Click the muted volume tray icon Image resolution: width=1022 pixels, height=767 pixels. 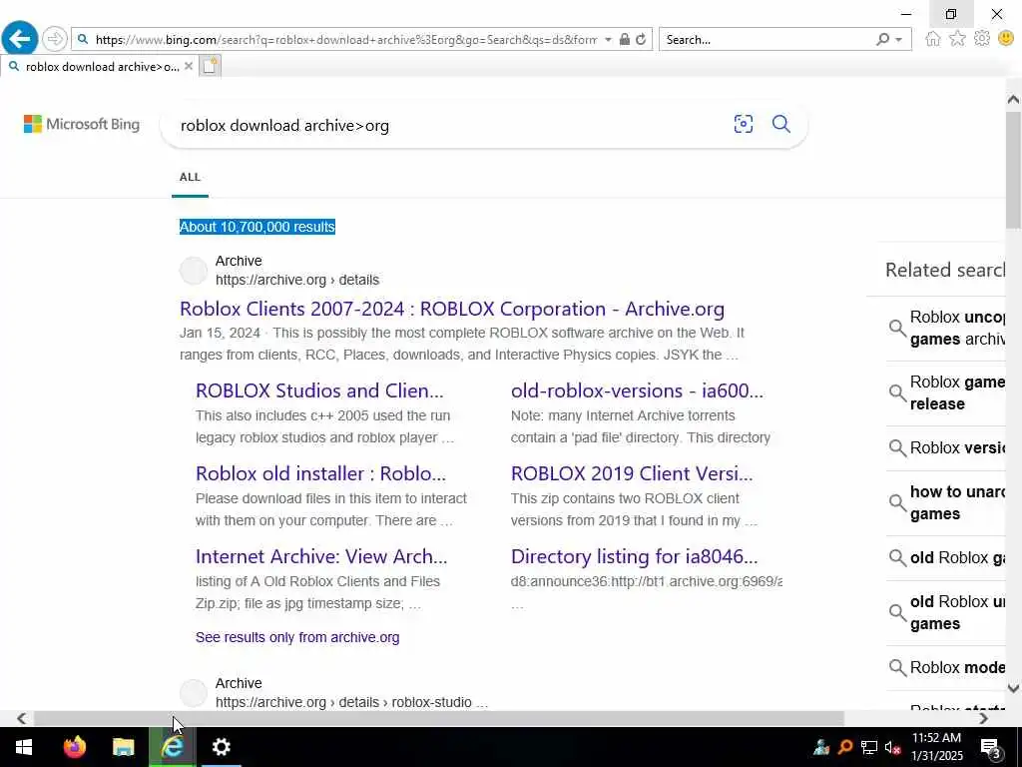(893, 747)
